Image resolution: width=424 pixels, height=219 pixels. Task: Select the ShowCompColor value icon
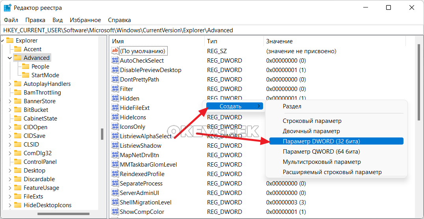115,212
